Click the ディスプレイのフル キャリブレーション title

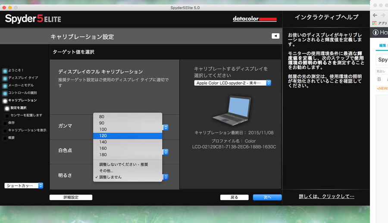[100, 72]
